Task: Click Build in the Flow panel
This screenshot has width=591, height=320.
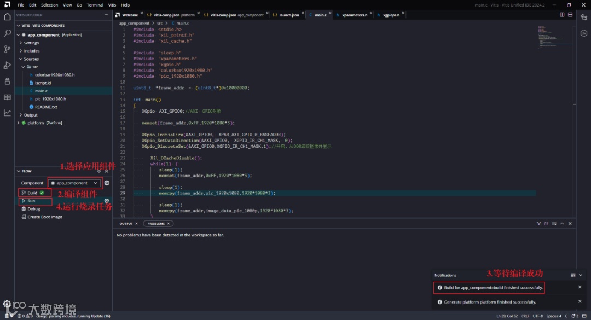Action: point(32,193)
